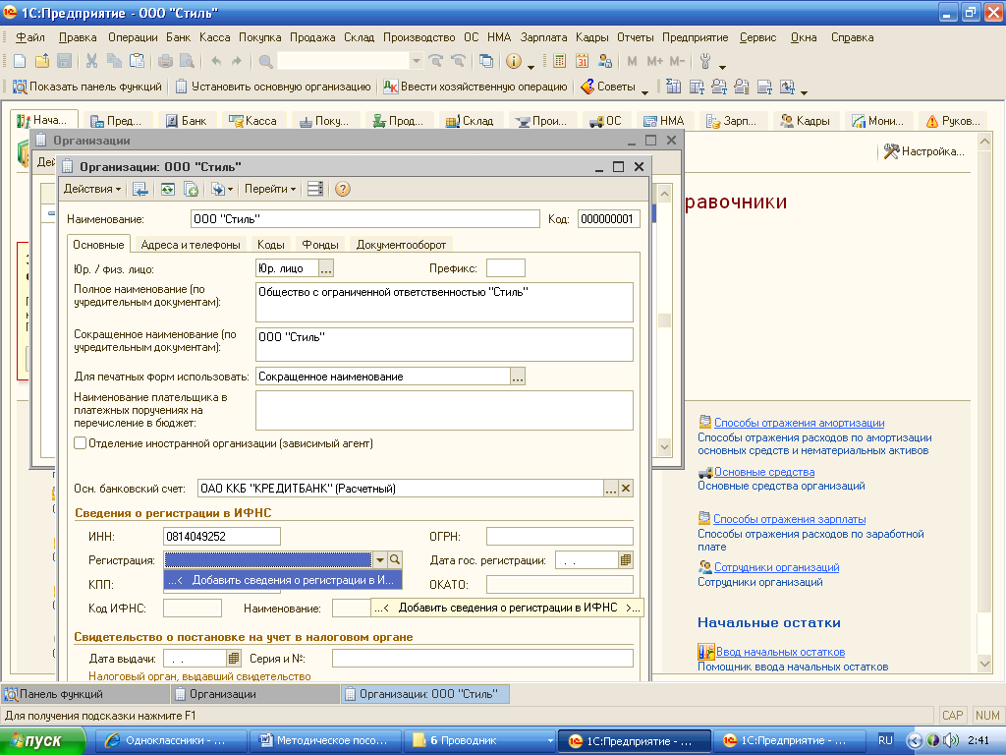This screenshot has width=1006, height=755.
Task: Open calendar picker for Дата выдачи
Action: 234,658
